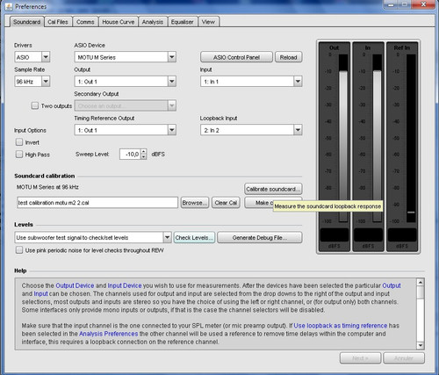This screenshot has width=439, height=375.
Task: Click the Analysis Preferences help link
Action: click(x=108, y=334)
